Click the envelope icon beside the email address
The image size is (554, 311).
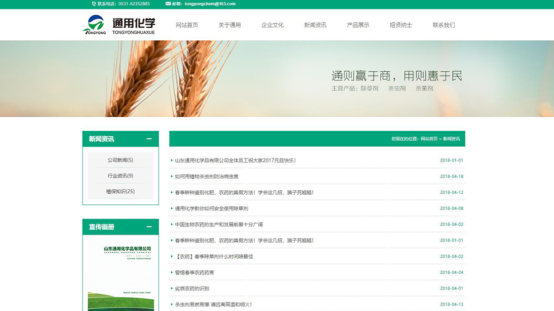click(x=168, y=4)
